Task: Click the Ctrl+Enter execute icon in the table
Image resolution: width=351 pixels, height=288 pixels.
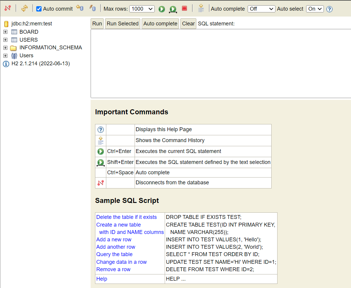Action: coord(100,152)
